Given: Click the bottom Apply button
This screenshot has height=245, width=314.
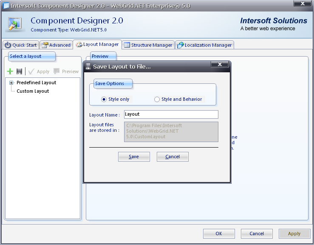Looking at the screenshot, I should (294, 234).
